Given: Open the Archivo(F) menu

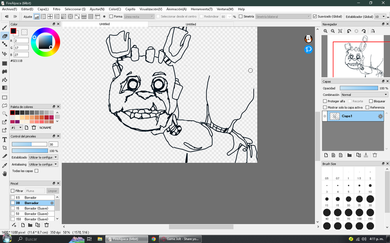Looking at the screenshot, I should point(10,9).
